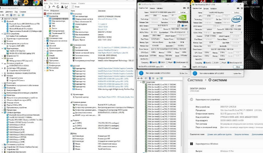
Task: Select Суммарная информация in the AIDA64 tree
Action: tap(60, 19)
